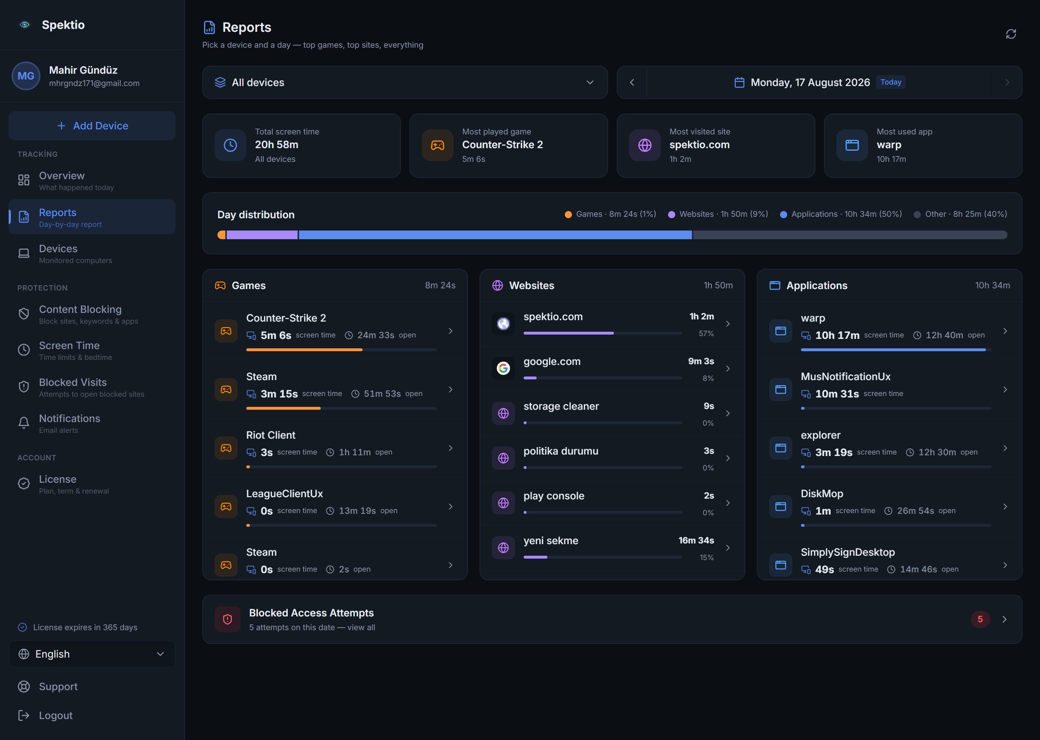Click the Games legend entry in Day distribution

610,214
